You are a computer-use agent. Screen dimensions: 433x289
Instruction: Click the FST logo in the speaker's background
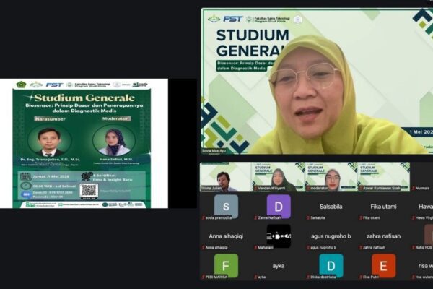coord(233,19)
